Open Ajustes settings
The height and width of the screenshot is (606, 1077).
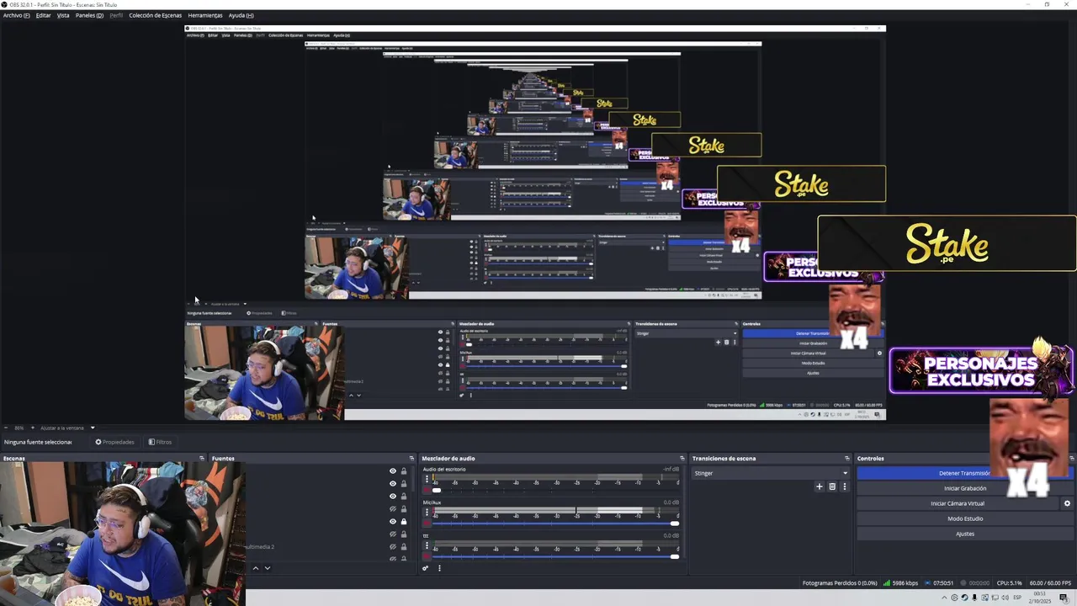(x=965, y=534)
